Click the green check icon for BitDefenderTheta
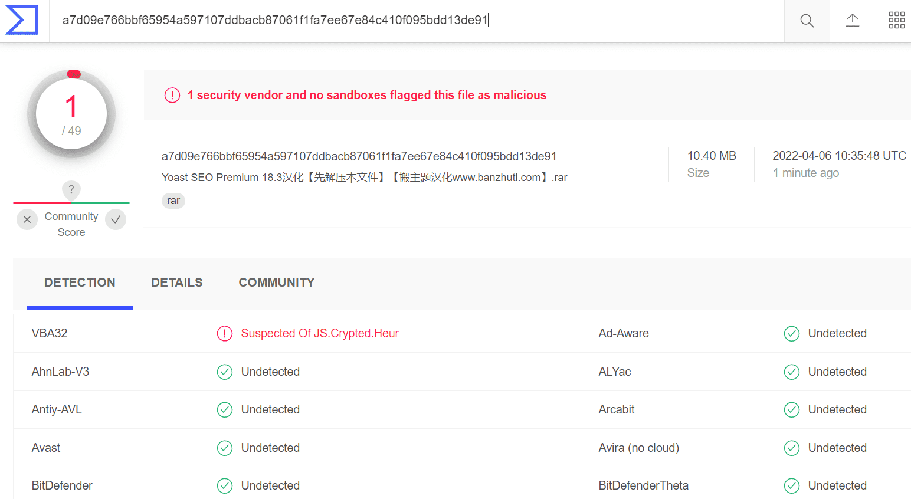This screenshot has width=911, height=499. 792,486
